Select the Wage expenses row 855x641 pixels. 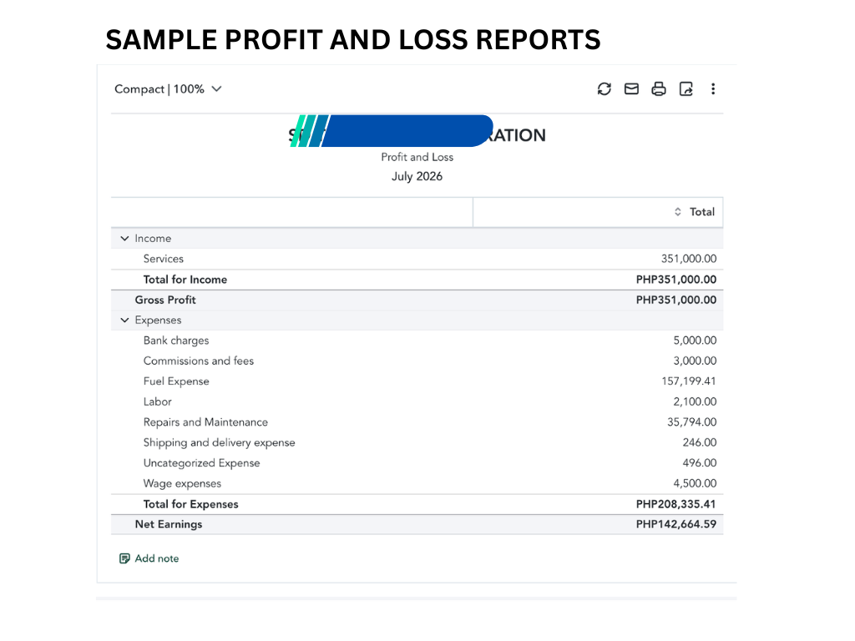coord(417,483)
